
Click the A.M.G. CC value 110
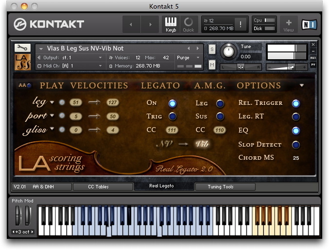point(220,130)
